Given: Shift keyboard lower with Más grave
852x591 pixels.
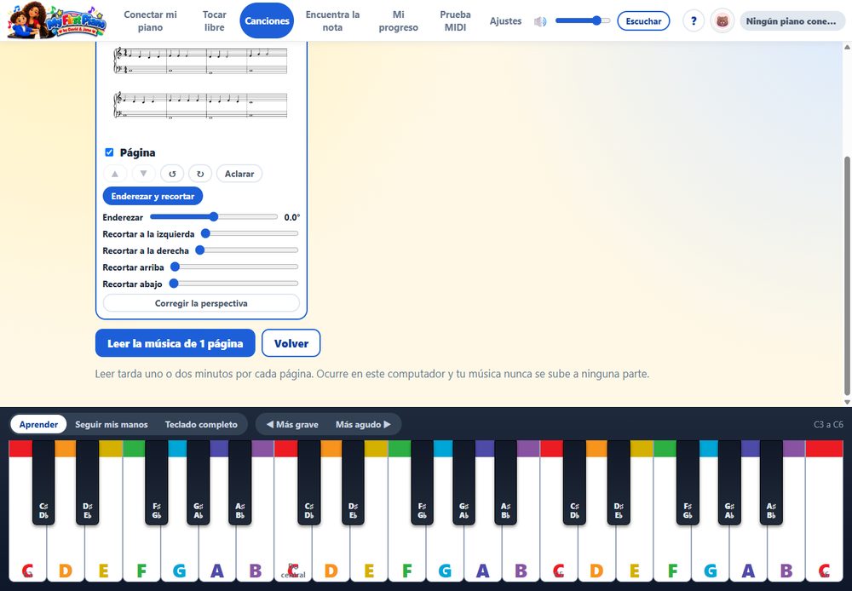Looking at the screenshot, I should coord(292,424).
